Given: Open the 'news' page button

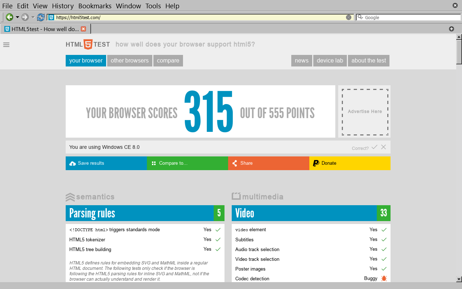Looking at the screenshot, I should tap(302, 61).
